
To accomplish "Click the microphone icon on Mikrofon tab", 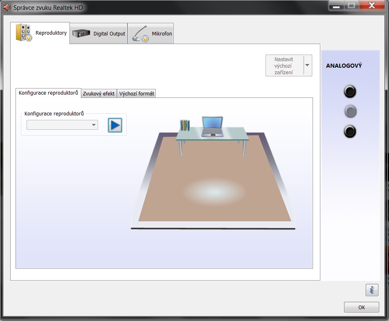I will 140,34.
